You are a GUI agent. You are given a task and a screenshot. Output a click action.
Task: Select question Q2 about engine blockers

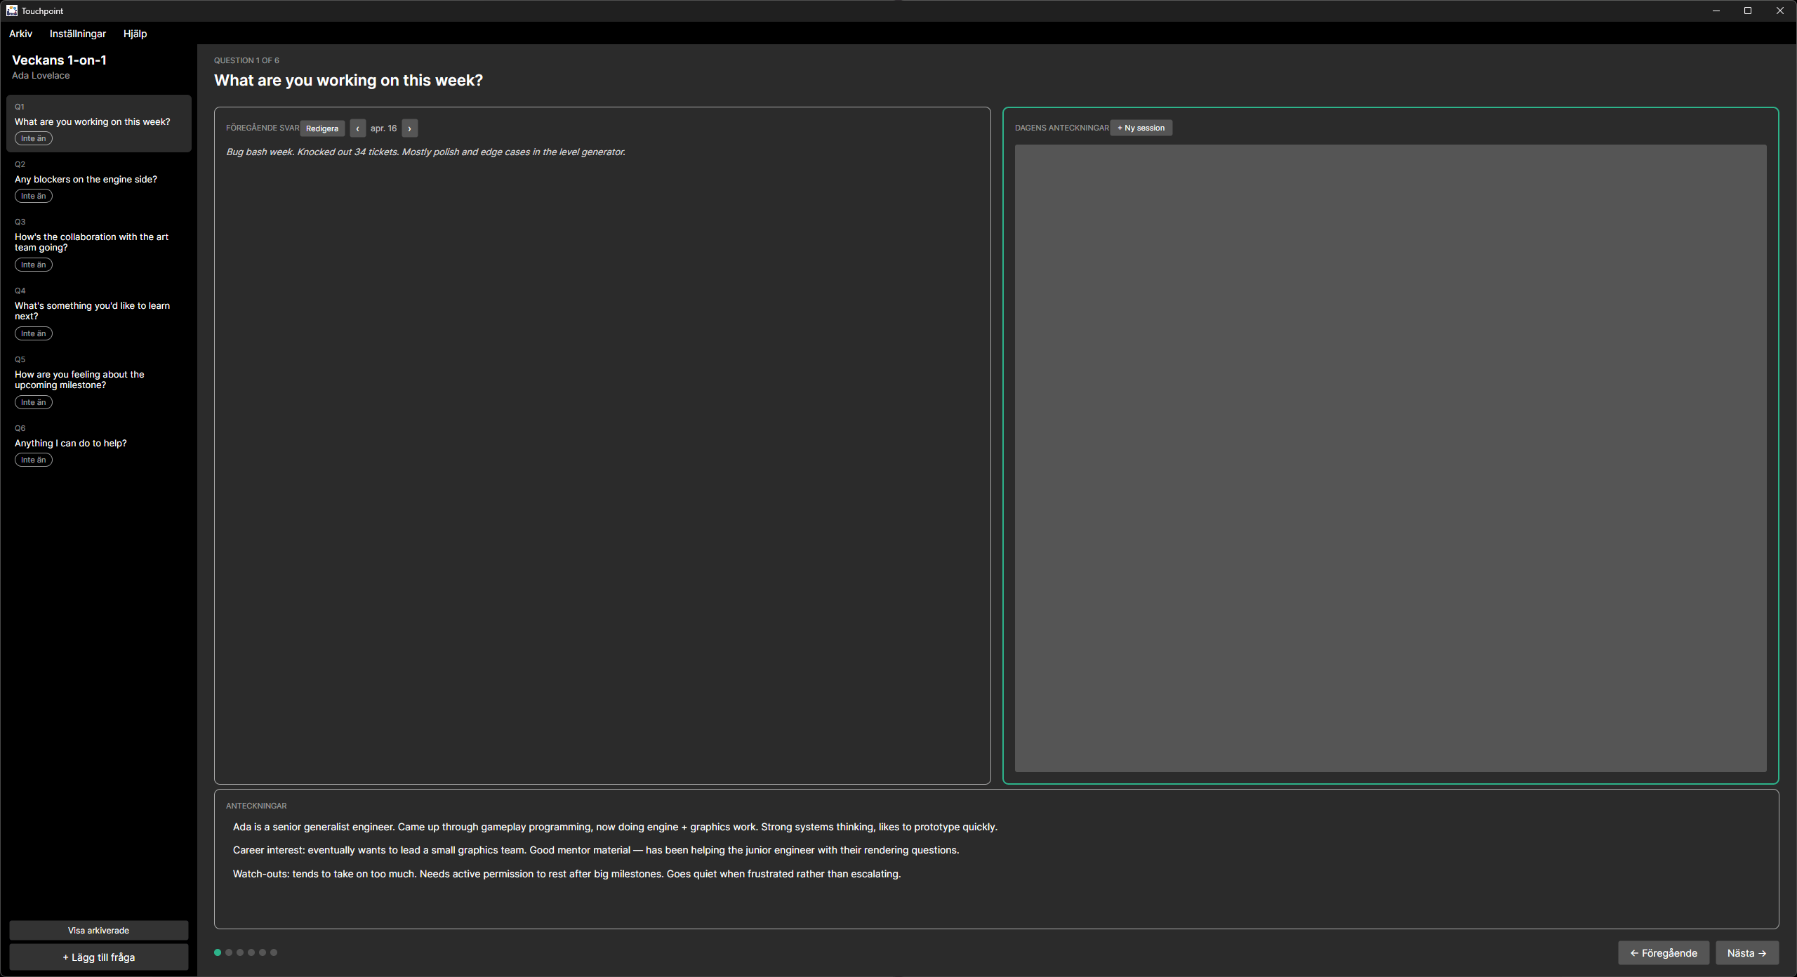86,179
